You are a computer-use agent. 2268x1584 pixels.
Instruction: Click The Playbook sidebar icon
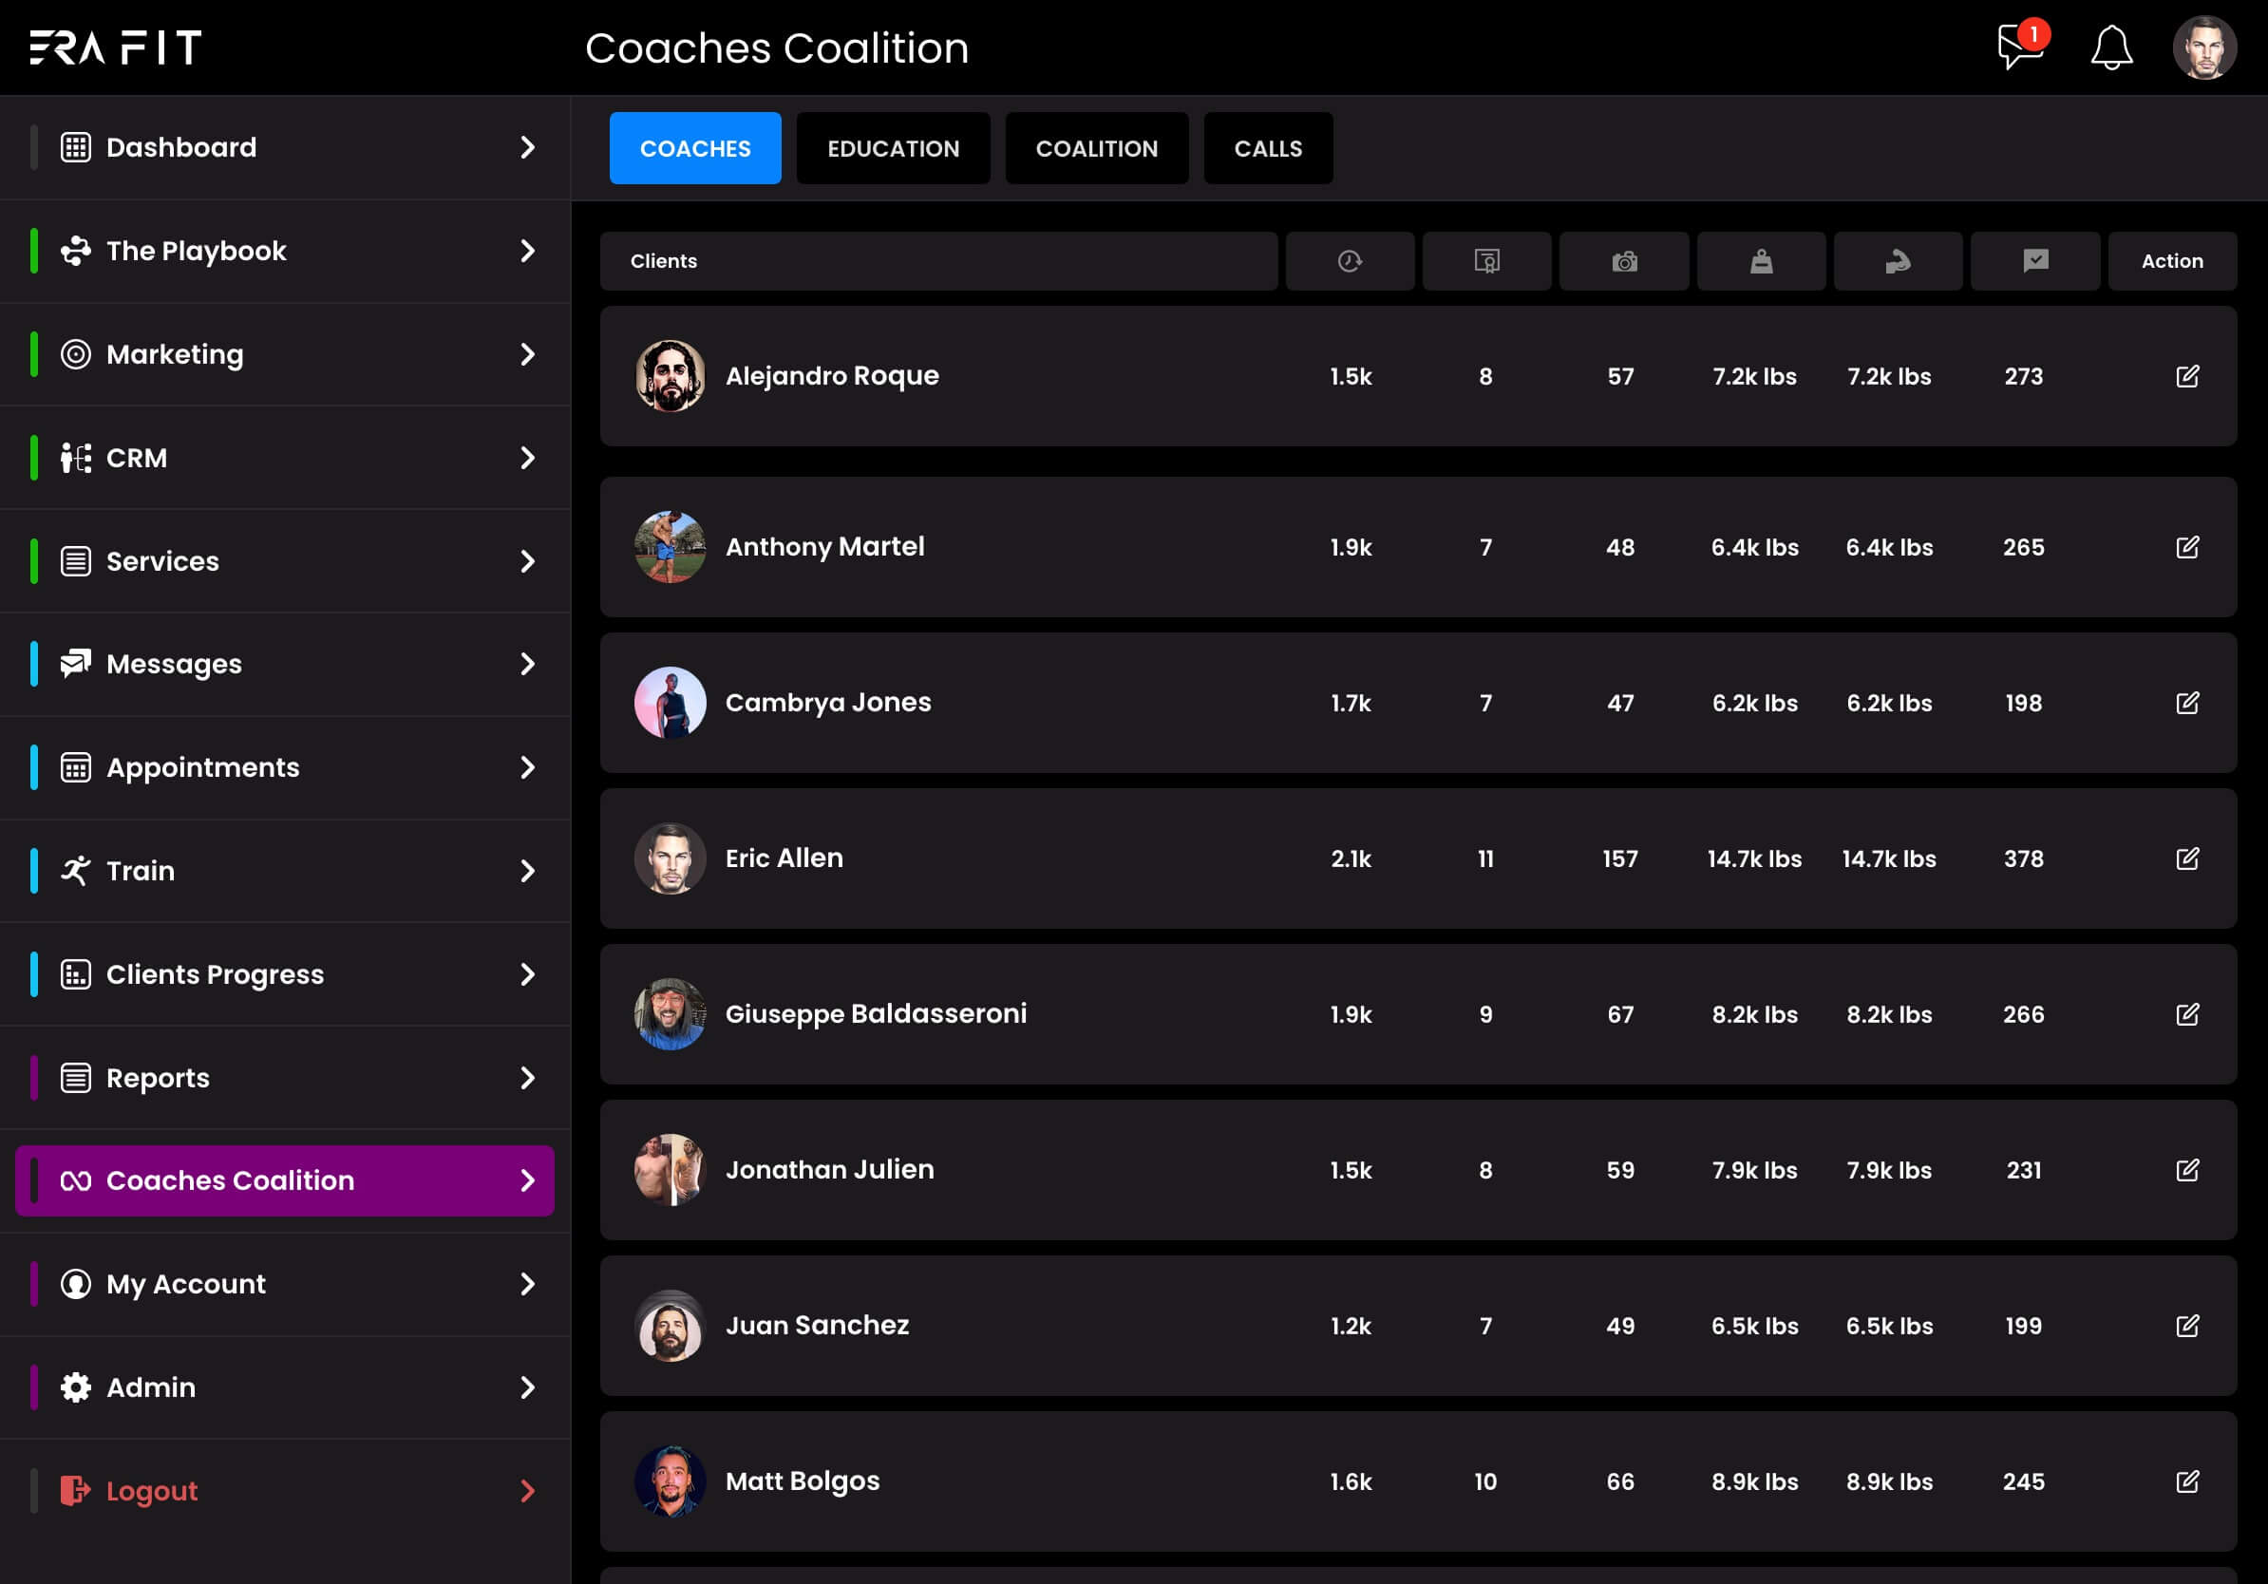point(75,251)
